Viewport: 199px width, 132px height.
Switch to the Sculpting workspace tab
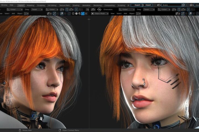coord(41,5)
